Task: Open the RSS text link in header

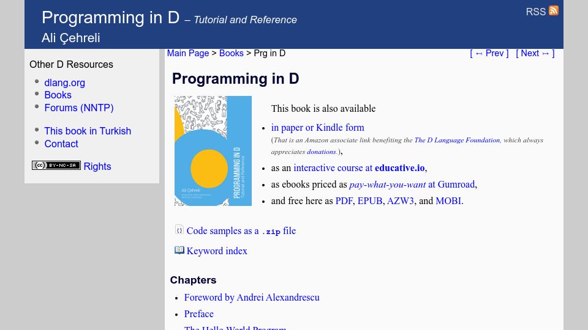Action: coord(535,12)
